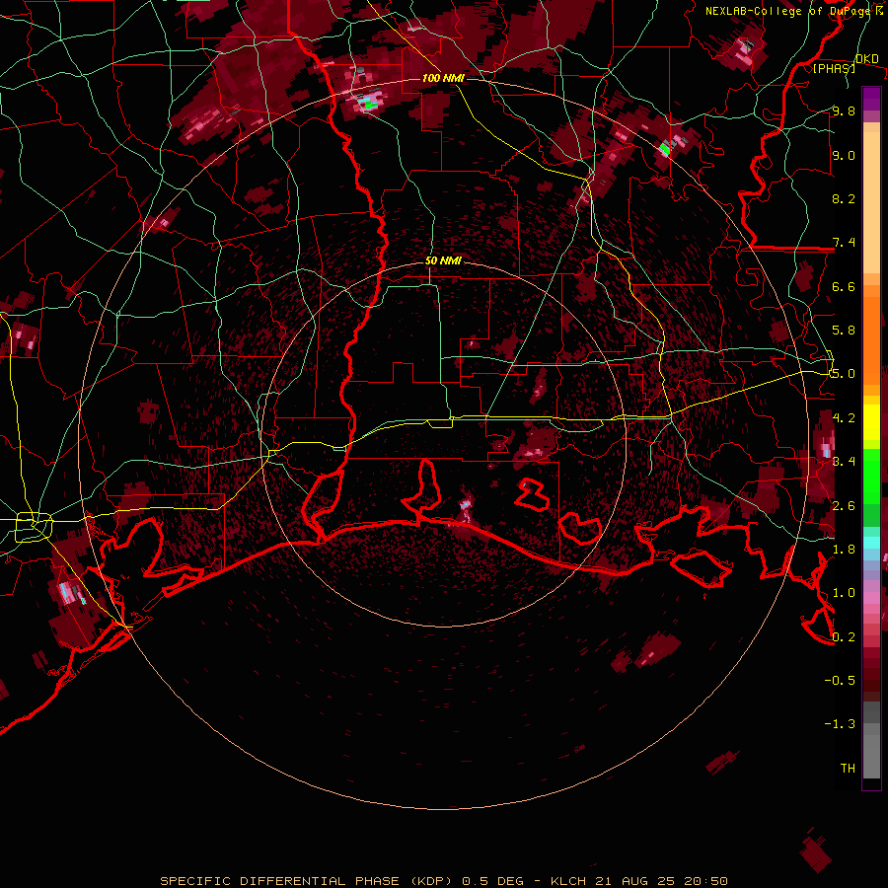Click the 1.0 value on color scale
888x888 pixels.
pos(844,593)
